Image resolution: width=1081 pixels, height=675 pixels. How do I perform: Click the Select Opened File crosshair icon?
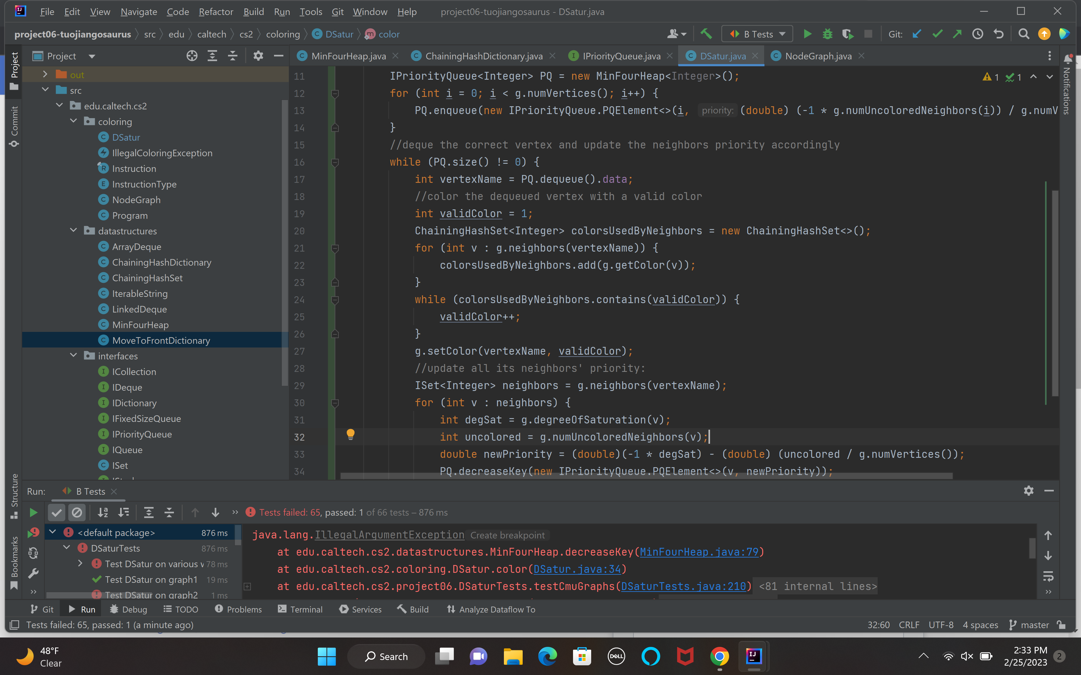pos(192,56)
